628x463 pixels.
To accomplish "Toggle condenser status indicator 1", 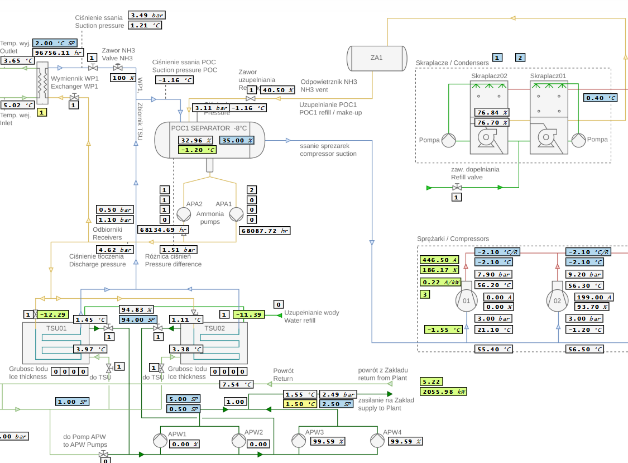I will pyautogui.click(x=497, y=57).
